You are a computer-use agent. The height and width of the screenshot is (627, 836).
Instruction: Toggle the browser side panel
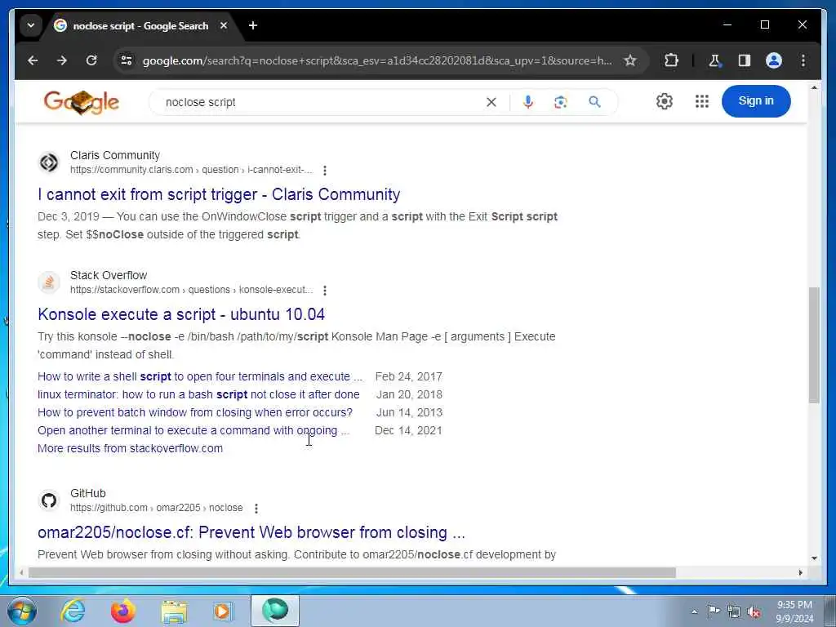pos(745,60)
